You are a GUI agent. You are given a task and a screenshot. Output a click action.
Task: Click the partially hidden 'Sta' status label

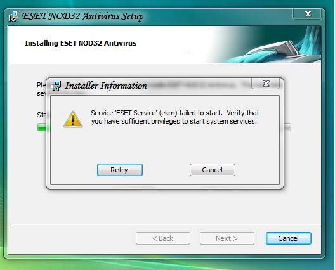click(x=41, y=115)
